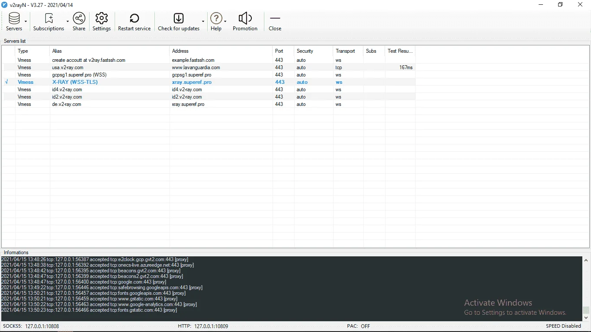Expand the Servers dropdown arrow
Image resolution: width=591 pixels, height=332 pixels.
[x=26, y=22]
